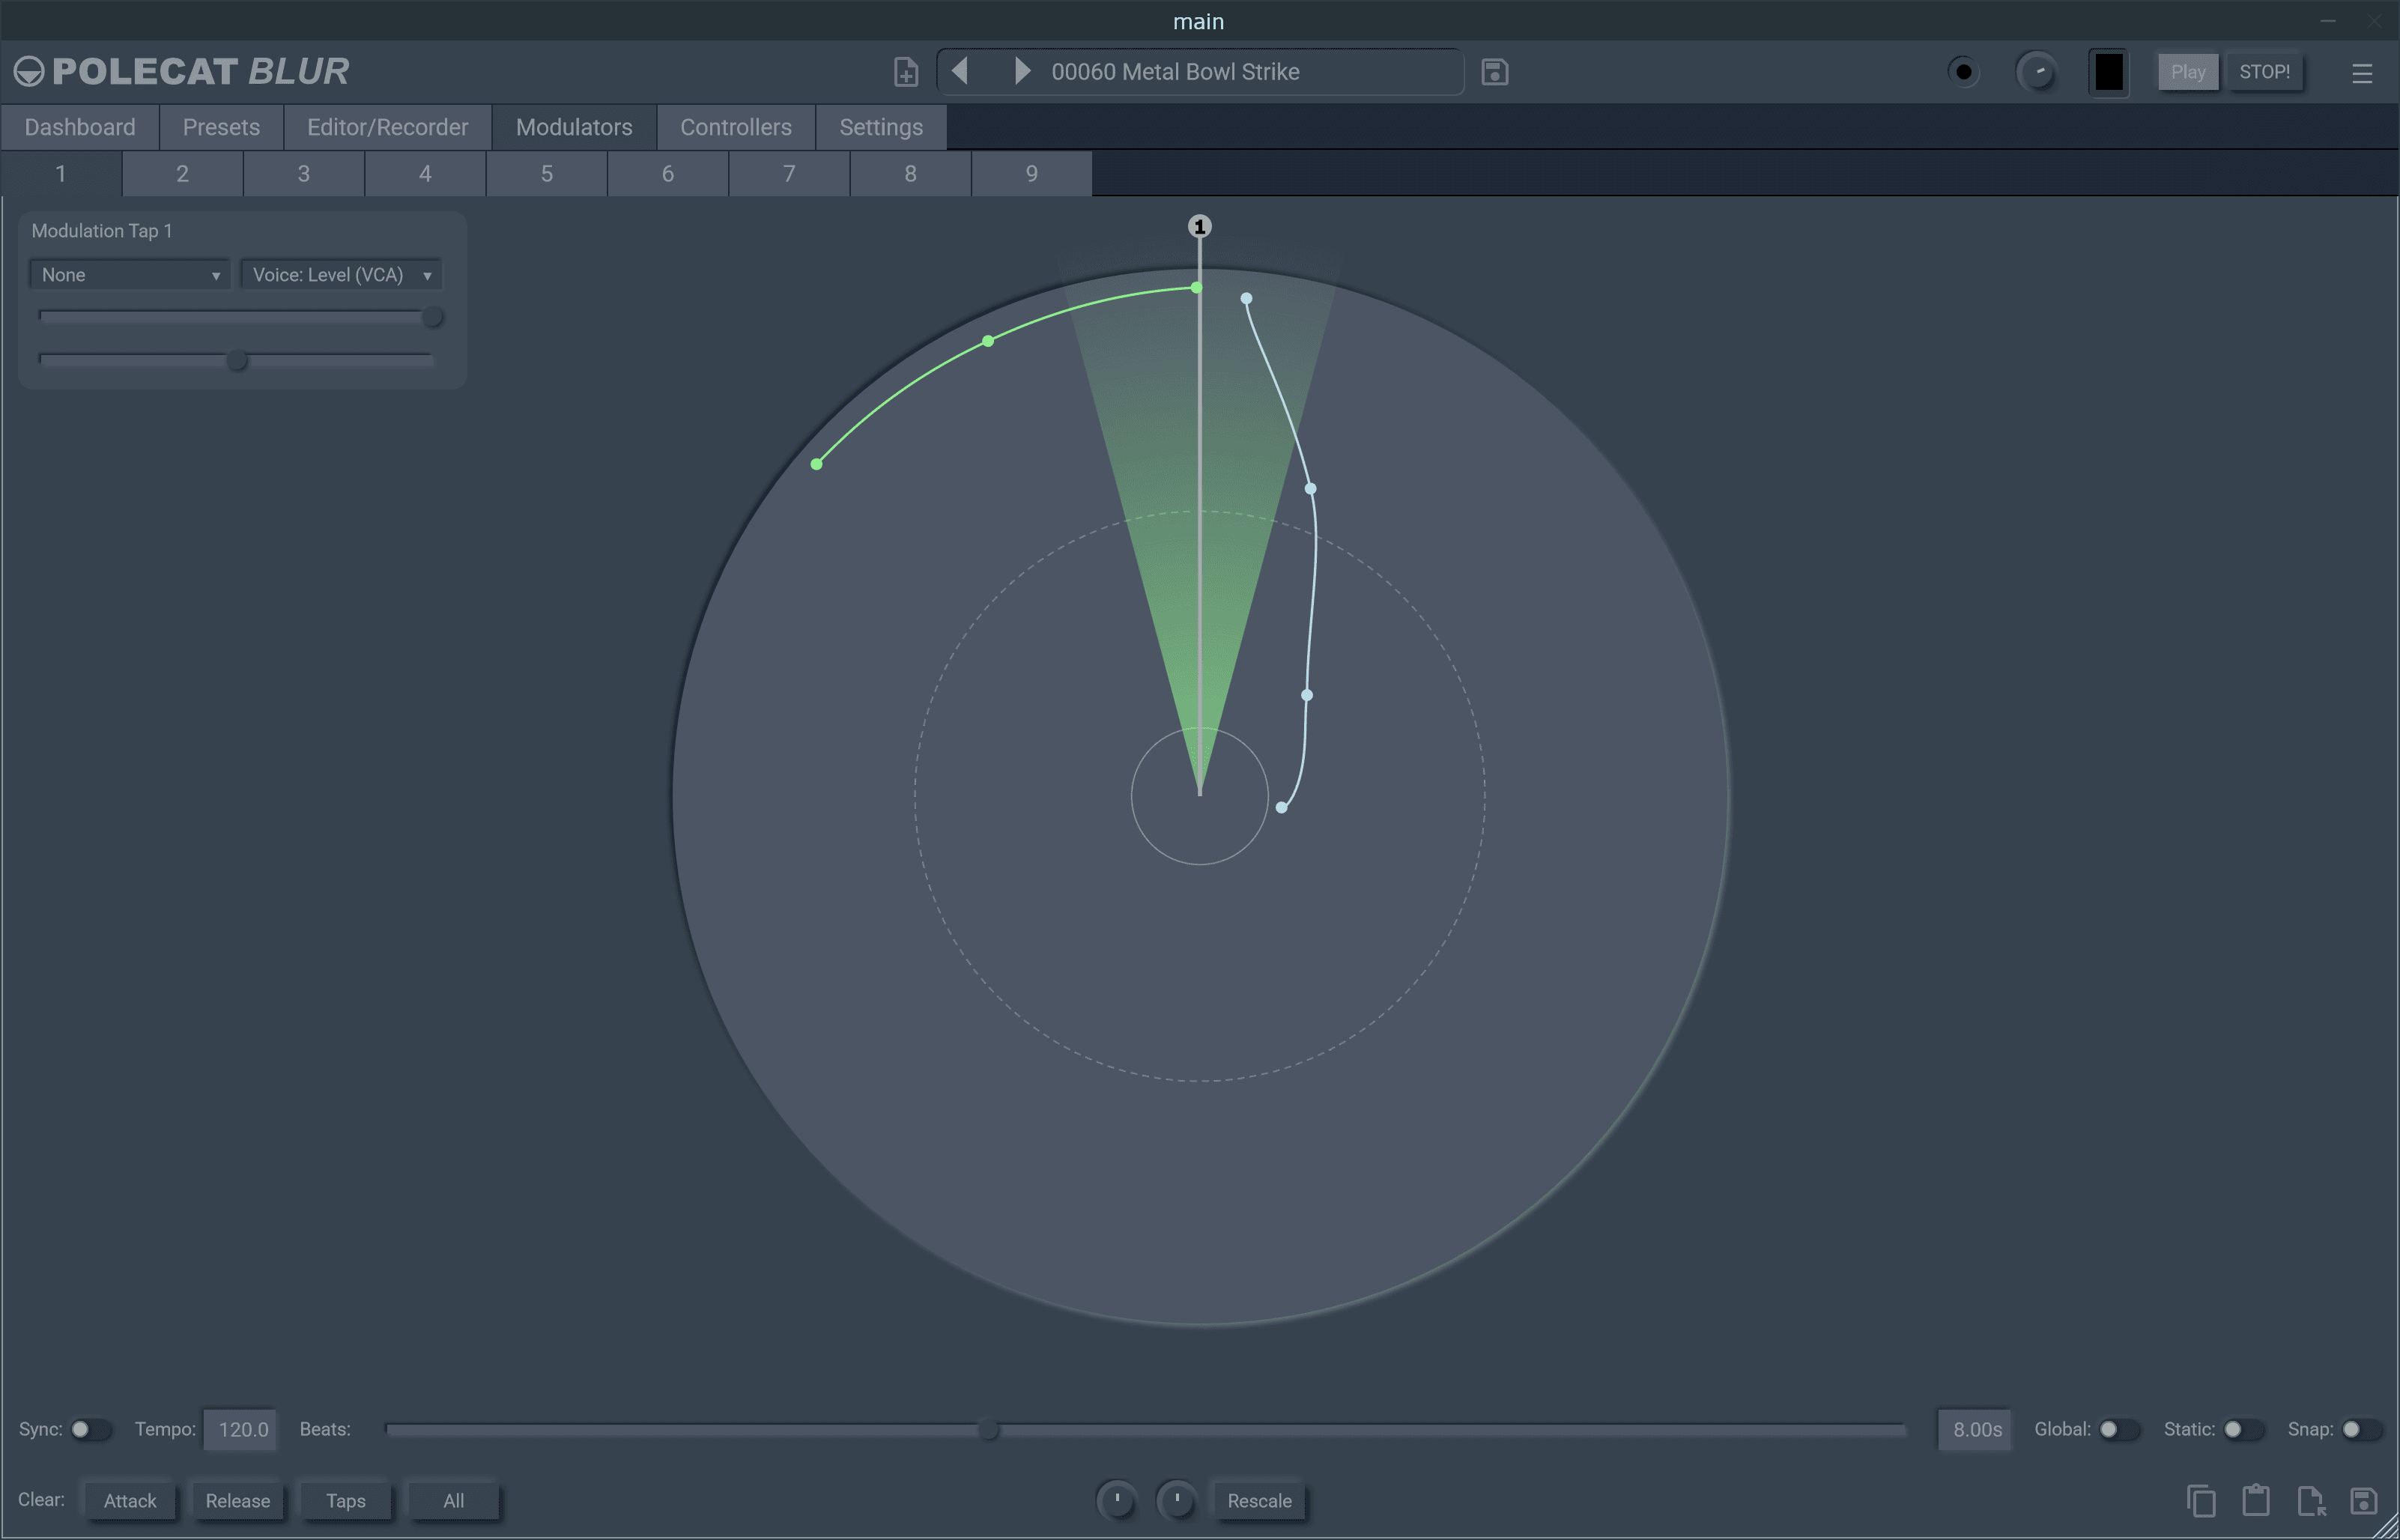
Task: Click the lower Modulation Tap 1 slider handle
Action: [237, 360]
